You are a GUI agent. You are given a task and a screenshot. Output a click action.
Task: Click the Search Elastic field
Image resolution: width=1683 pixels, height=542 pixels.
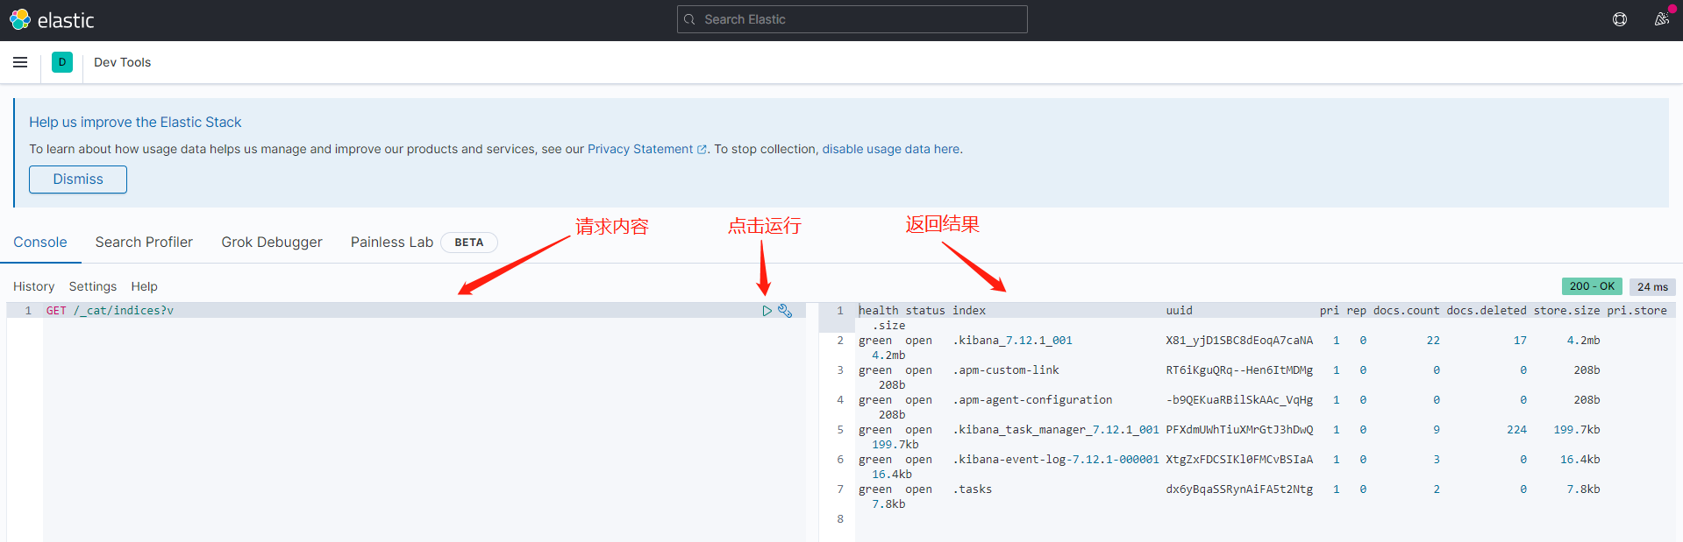click(x=852, y=19)
